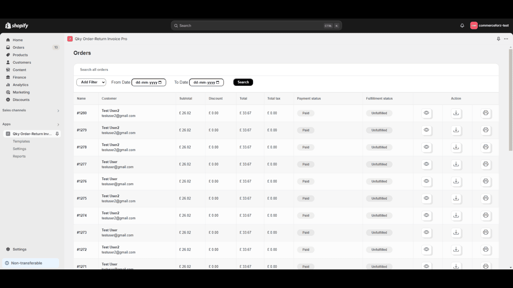Open Templates under the Qky app
The image size is (513, 288).
(x=21, y=141)
